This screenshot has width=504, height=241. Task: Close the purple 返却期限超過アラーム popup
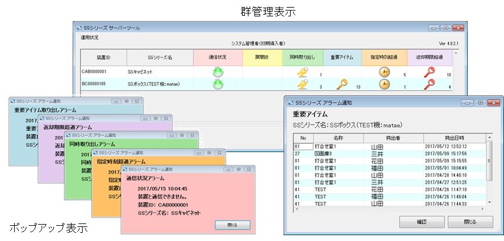click(x=165, y=118)
